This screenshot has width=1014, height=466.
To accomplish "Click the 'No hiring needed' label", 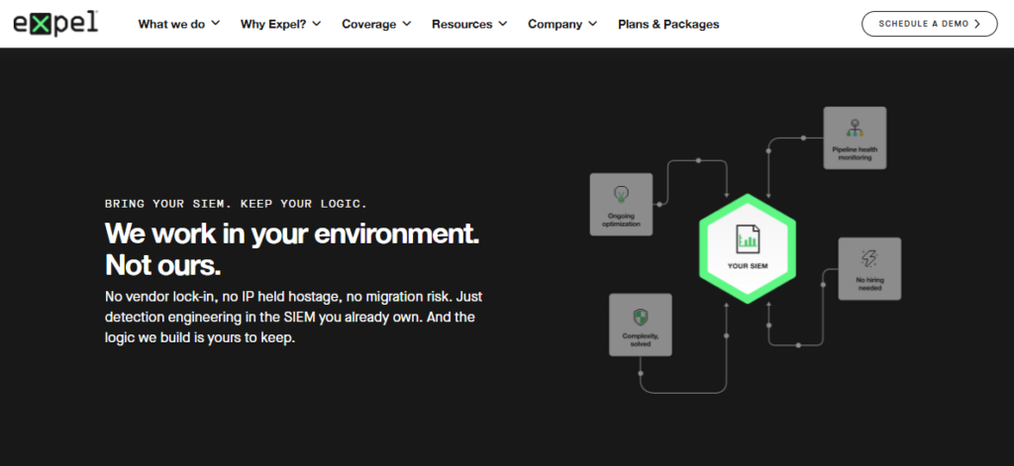I will coord(869,284).
